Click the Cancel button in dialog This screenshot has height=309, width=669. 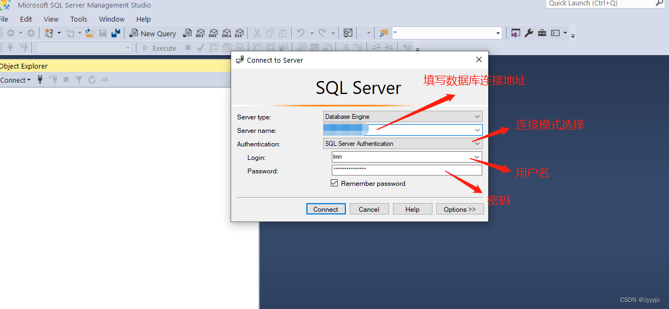369,209
